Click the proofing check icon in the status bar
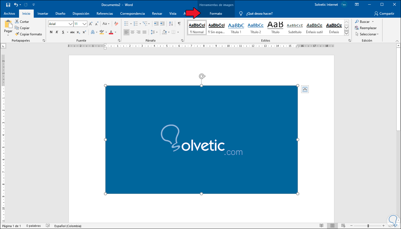401x229 pixels. (48, 226)
